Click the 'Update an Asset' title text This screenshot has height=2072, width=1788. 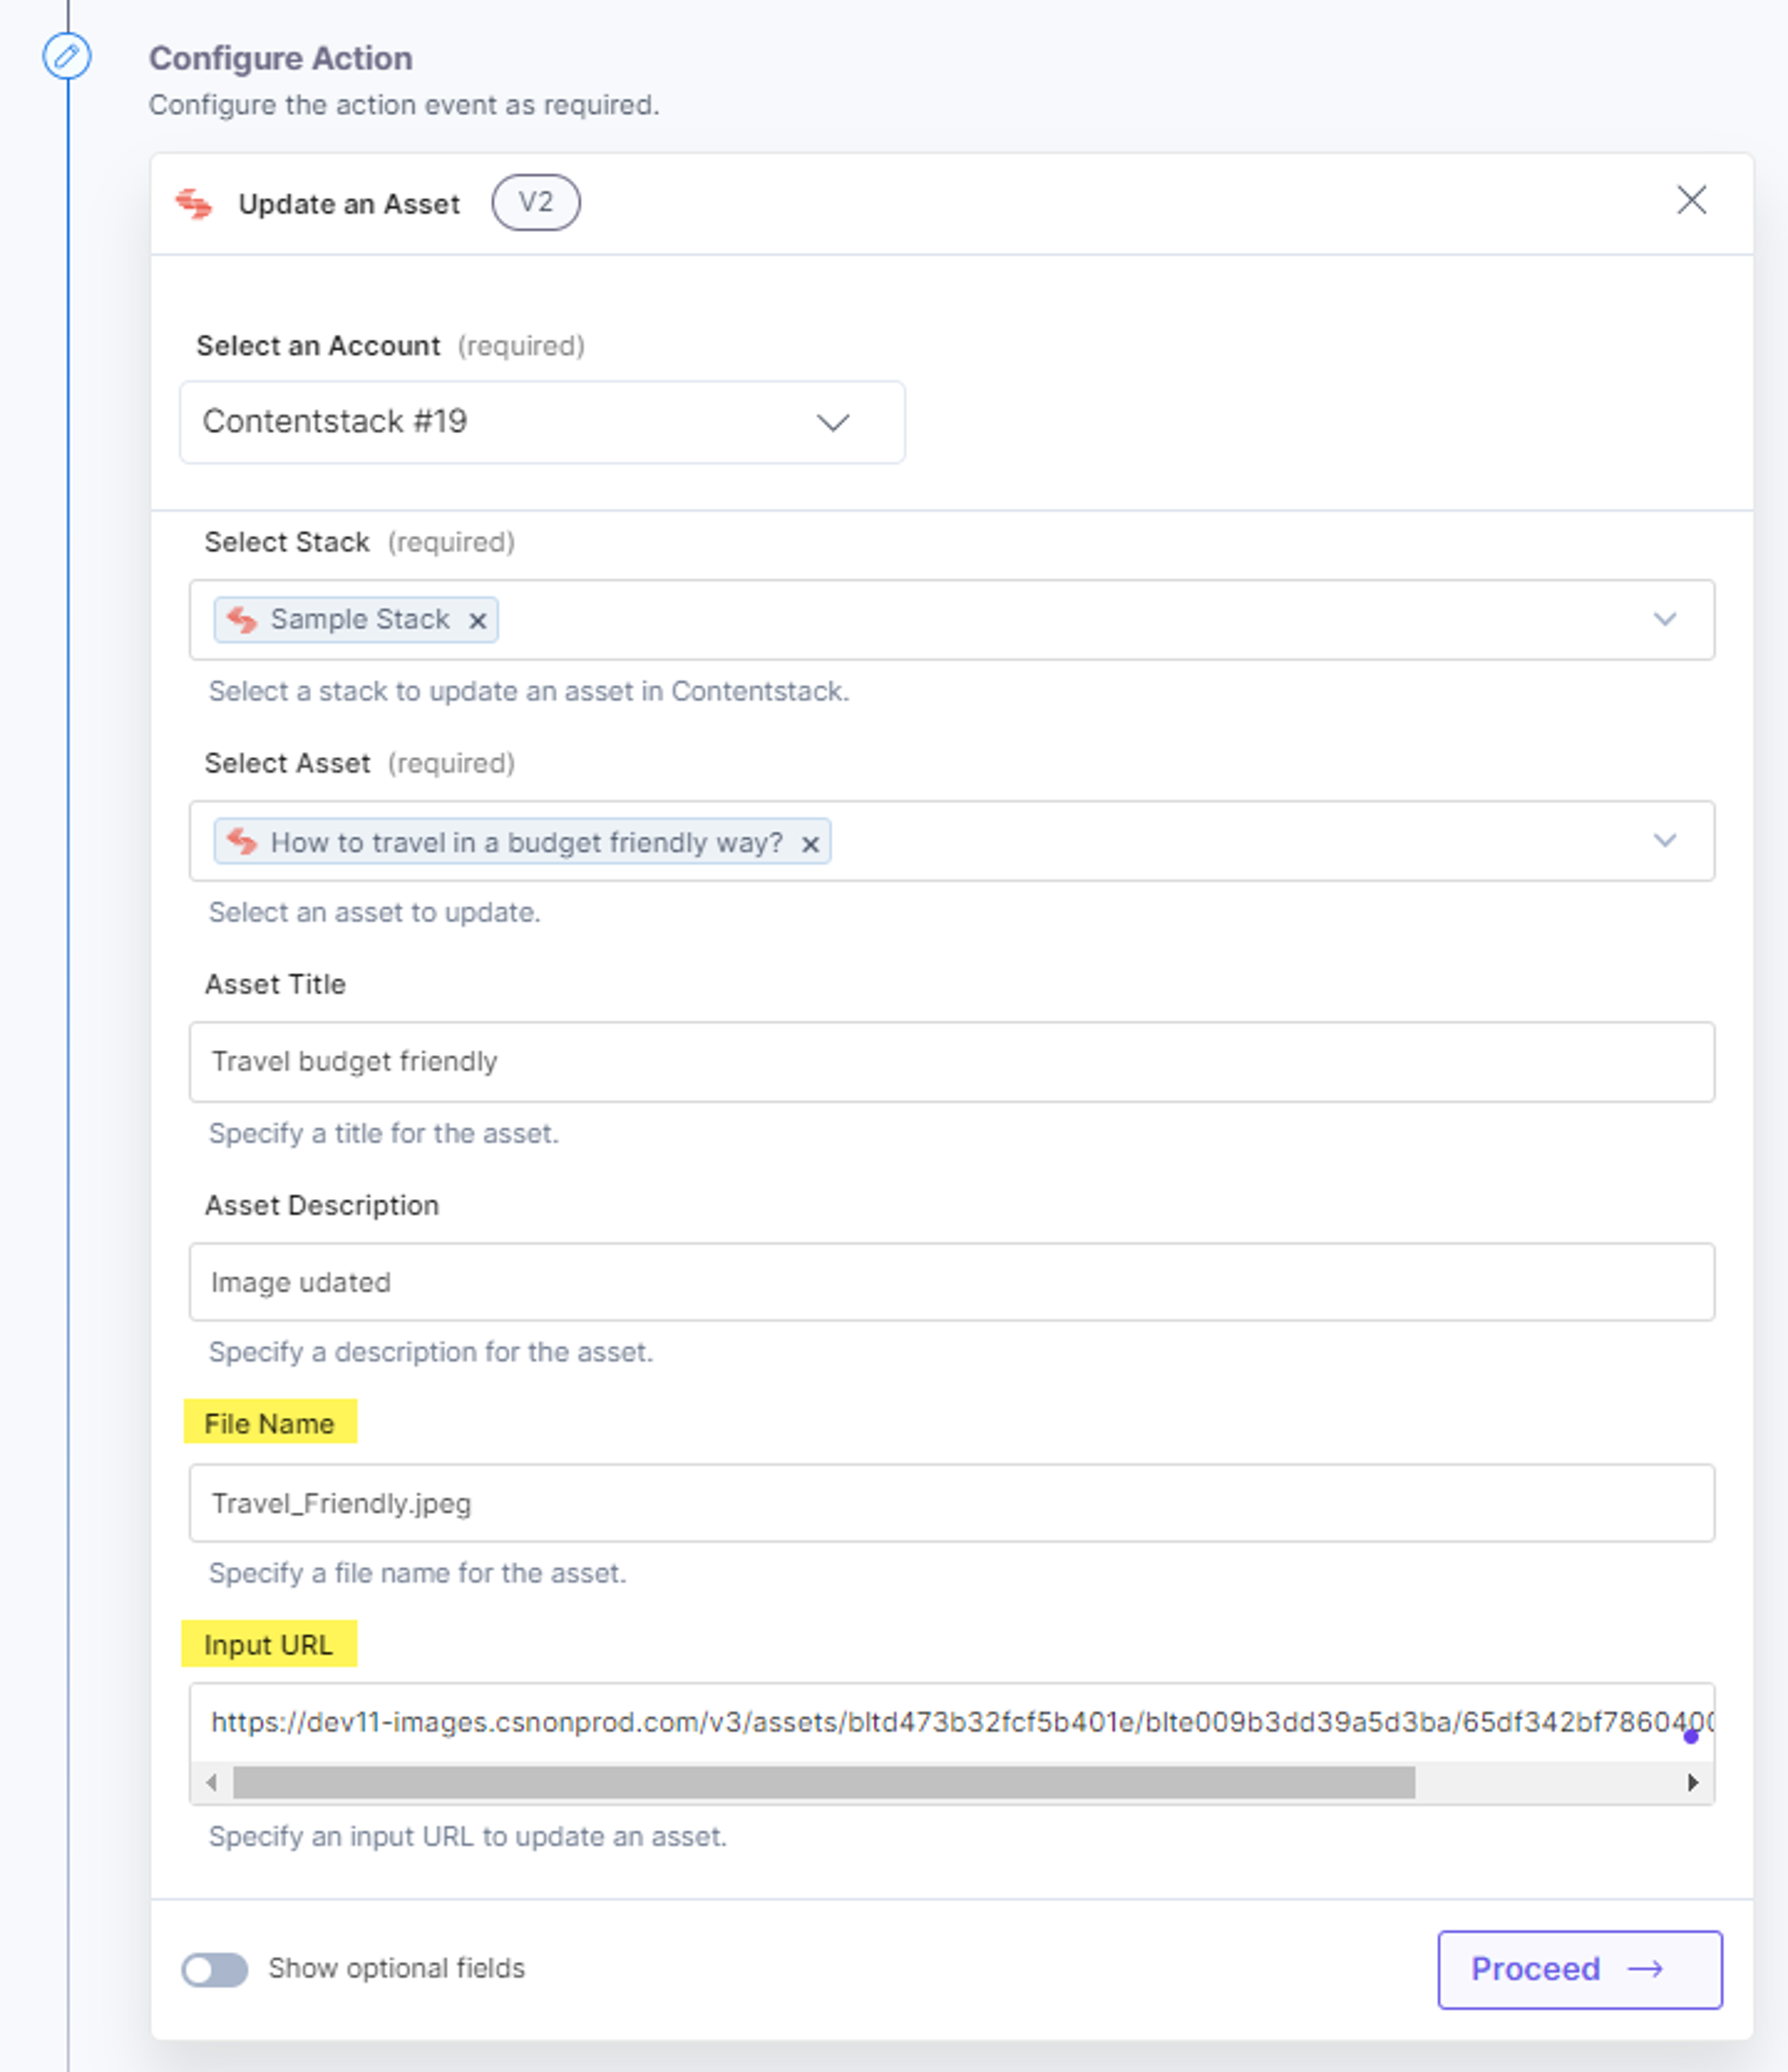349,204
